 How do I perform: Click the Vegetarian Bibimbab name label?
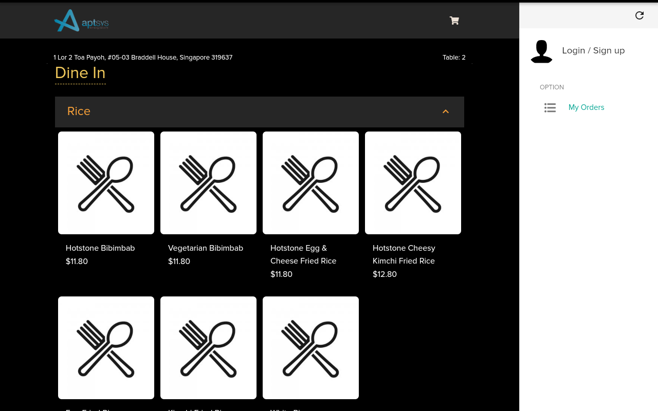tap(206, 248)
